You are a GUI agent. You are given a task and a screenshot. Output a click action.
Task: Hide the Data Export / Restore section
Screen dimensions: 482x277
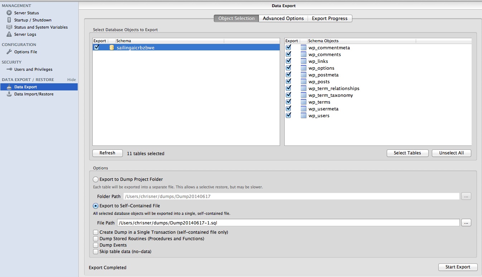click(x=72, y=80)
